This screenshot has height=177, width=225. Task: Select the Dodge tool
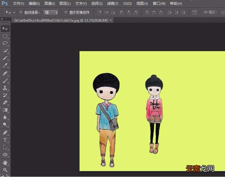click(x=5, y=125)
